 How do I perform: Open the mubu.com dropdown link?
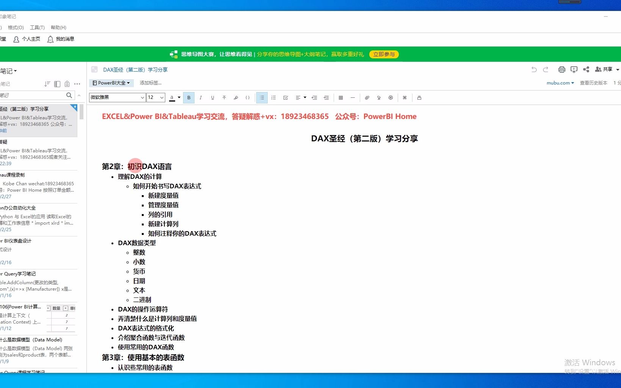coord(560,83)
